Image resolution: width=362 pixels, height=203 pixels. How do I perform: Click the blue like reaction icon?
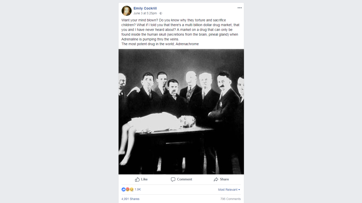tap(123, 189)
